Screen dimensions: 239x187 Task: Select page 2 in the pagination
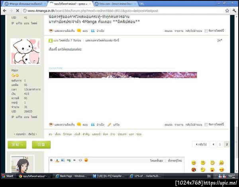pos(227,144)
